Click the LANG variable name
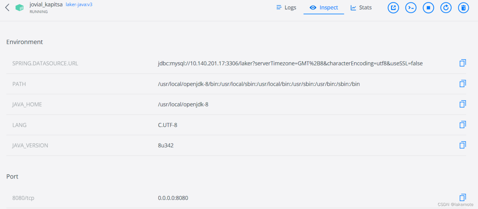The height and width of the screenshot is (209, 478). coord(19,125)
